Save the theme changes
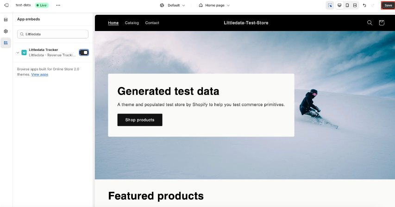This screenshot has height=207, width=395. coord(388,5)
